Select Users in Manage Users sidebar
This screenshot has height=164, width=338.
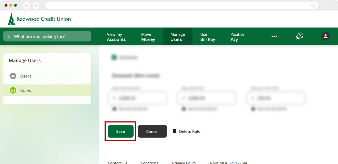47,76
